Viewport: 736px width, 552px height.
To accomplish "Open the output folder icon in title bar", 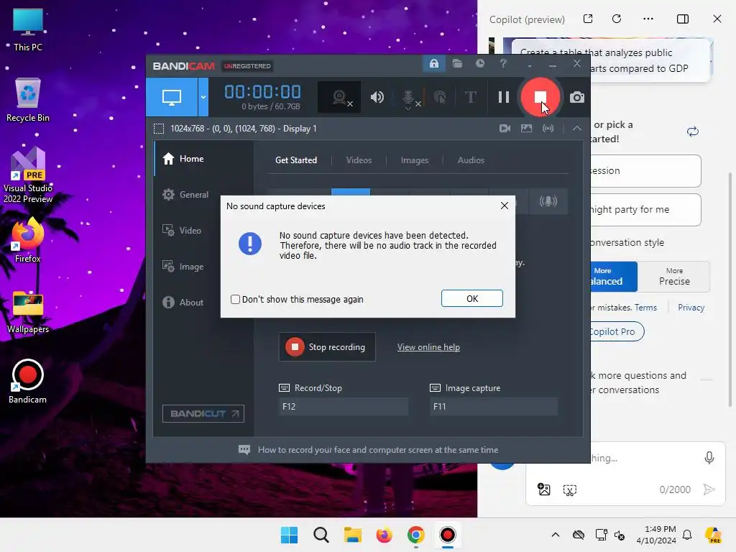I will 457,63.
